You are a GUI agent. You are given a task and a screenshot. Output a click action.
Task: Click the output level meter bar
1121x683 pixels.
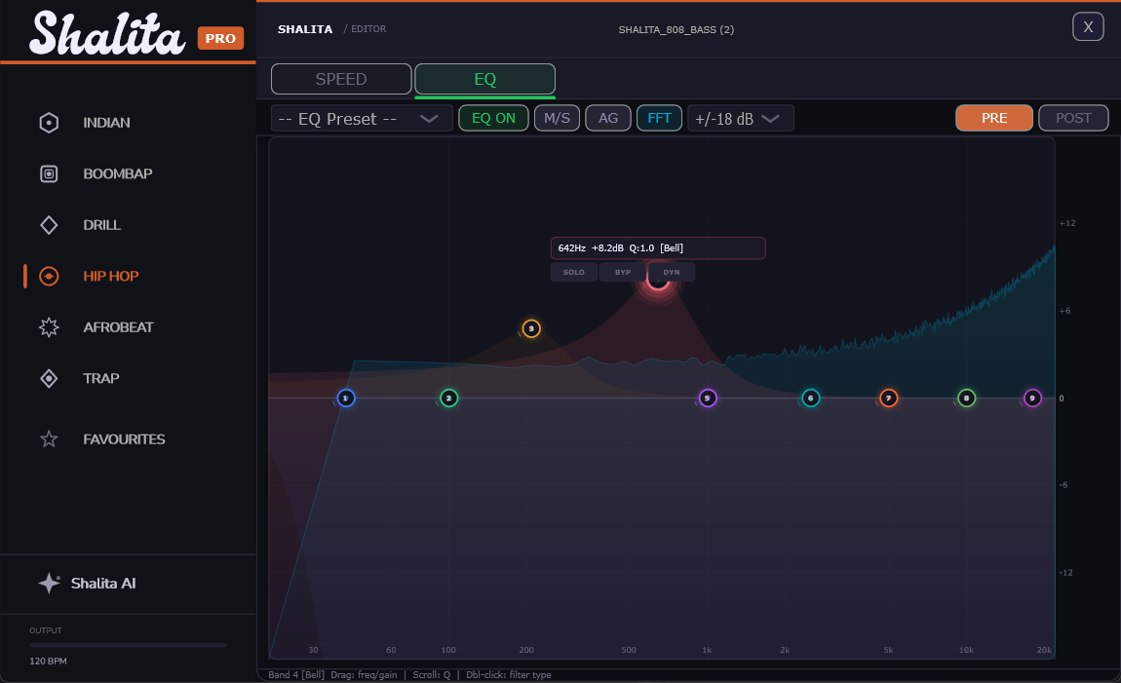(128, 645)
